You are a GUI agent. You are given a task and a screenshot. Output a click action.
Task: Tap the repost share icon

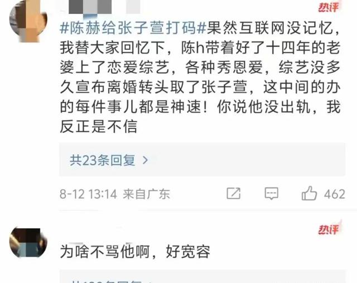click(233, 194)
